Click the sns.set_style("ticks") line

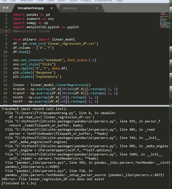(x=34, y=64)
